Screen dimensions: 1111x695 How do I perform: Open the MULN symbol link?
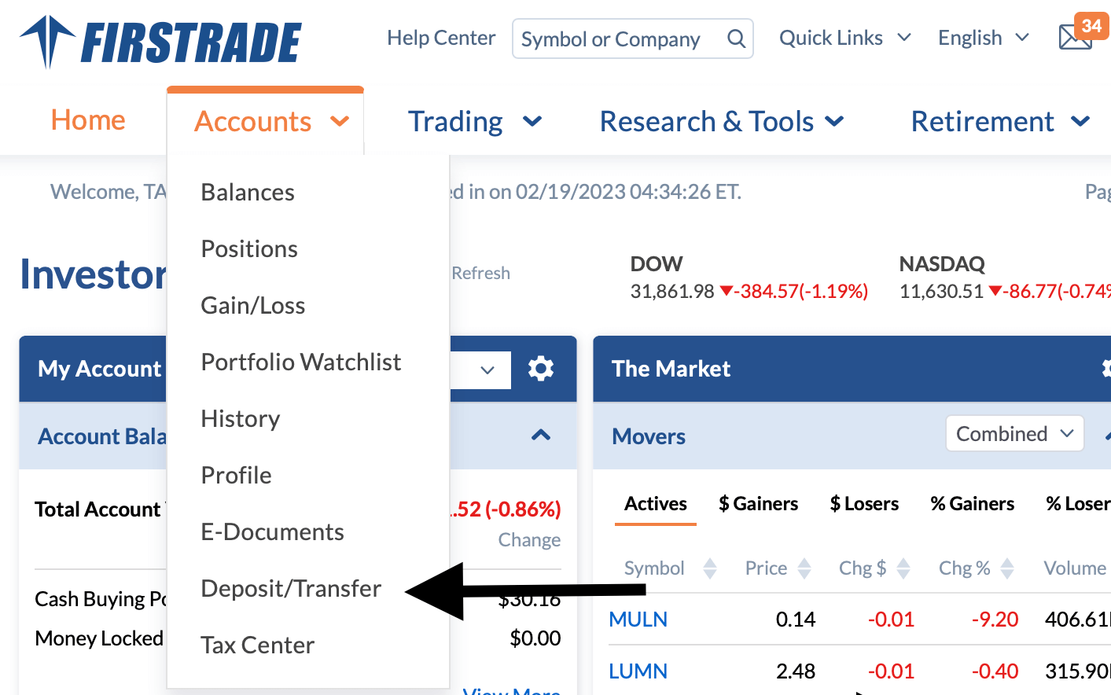[638, 620]
